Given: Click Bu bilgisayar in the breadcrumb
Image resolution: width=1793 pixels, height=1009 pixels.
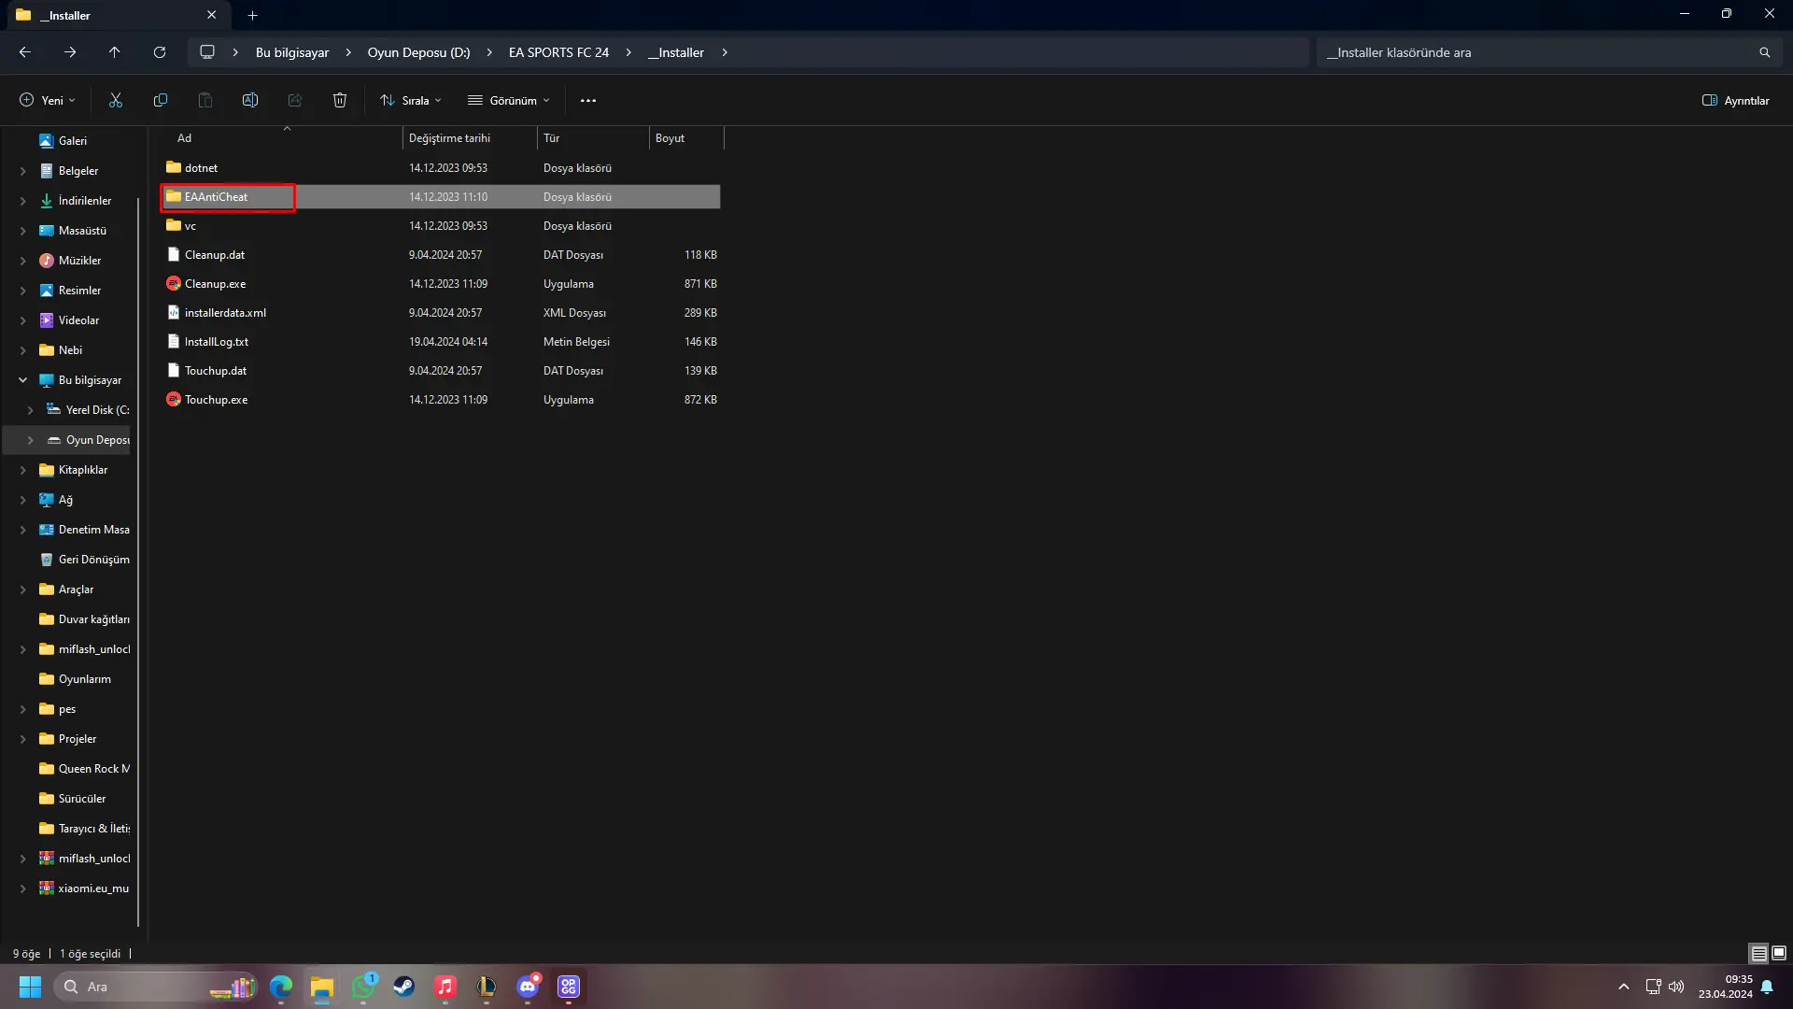Looking at the screenshot, I should pyautogui.click(x=292, y=52).
